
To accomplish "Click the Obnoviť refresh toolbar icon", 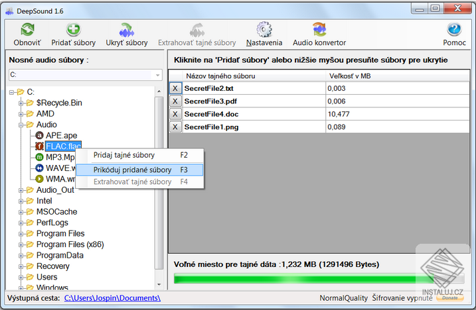I will (x=27, y=30).
